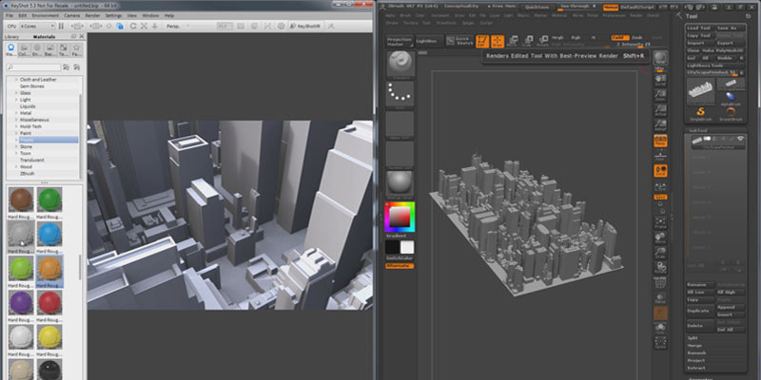Click the Append subtool button
Viewport: 761px width, 380px height.
tap(731, 307)
